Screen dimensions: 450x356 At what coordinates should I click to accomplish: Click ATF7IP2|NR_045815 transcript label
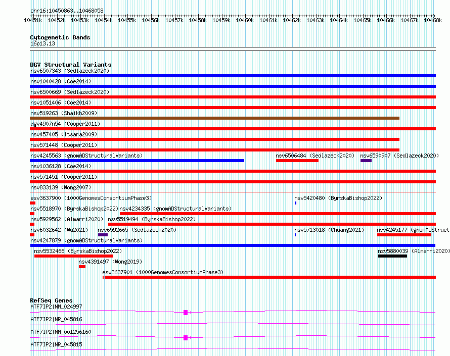56,344
